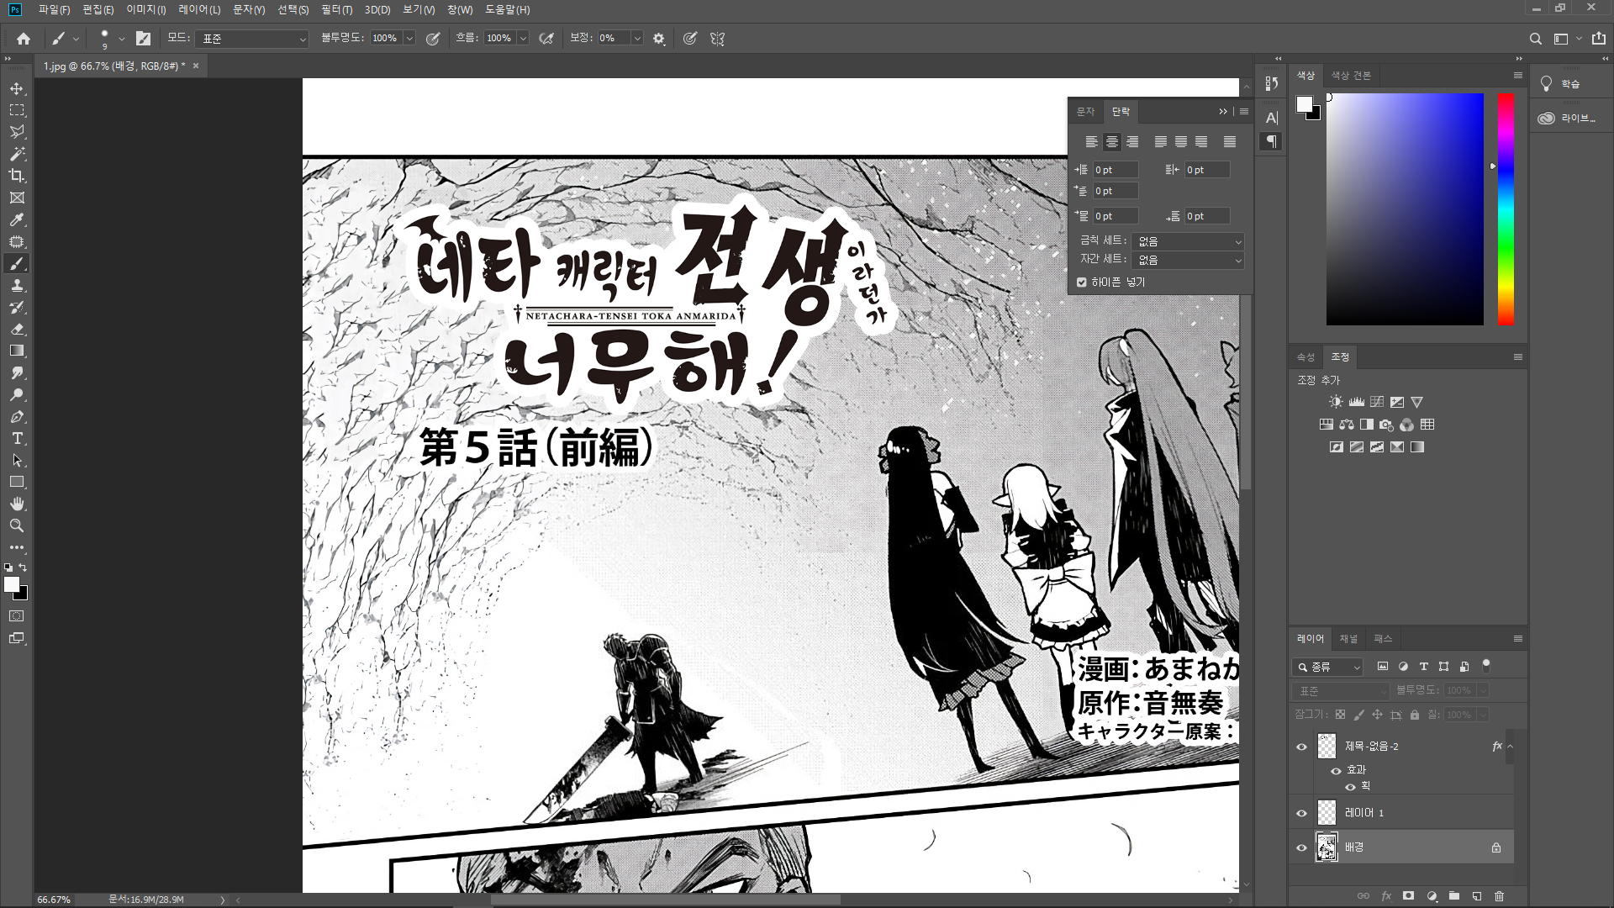Viewport: 1614px width, 908px height.
Task: Select the Rectangle shape tool
Action: pyautogui.click(x=17, y=482)
